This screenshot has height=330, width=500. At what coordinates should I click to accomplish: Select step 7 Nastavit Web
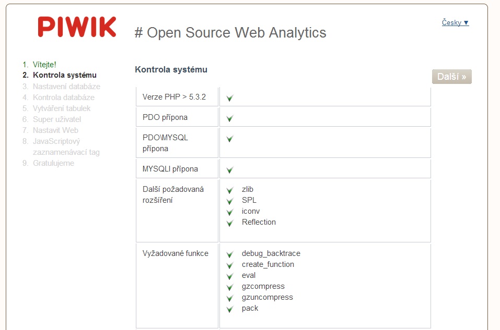pos(55,130)
